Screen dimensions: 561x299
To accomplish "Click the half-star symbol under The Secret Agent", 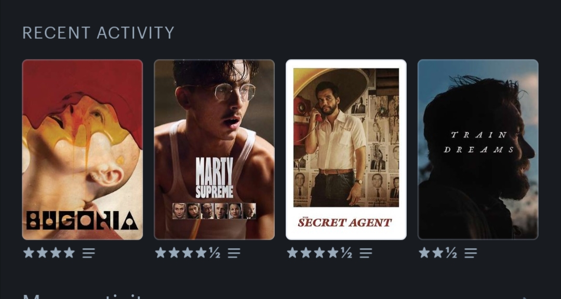I will point(346,253).
